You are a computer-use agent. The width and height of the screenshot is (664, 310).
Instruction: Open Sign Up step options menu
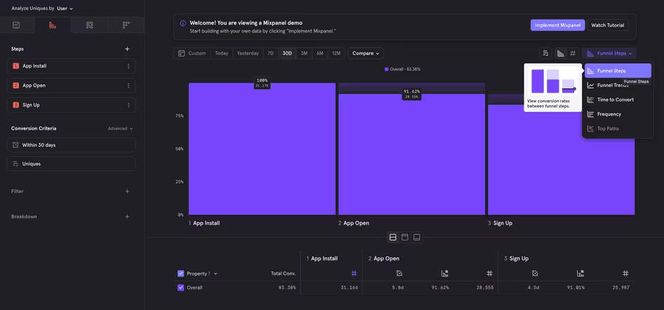[128, 105]
